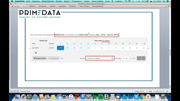180x101 pixels.
Task: Switch to Рецензирование ribbon tab
Action: point(98,6)
